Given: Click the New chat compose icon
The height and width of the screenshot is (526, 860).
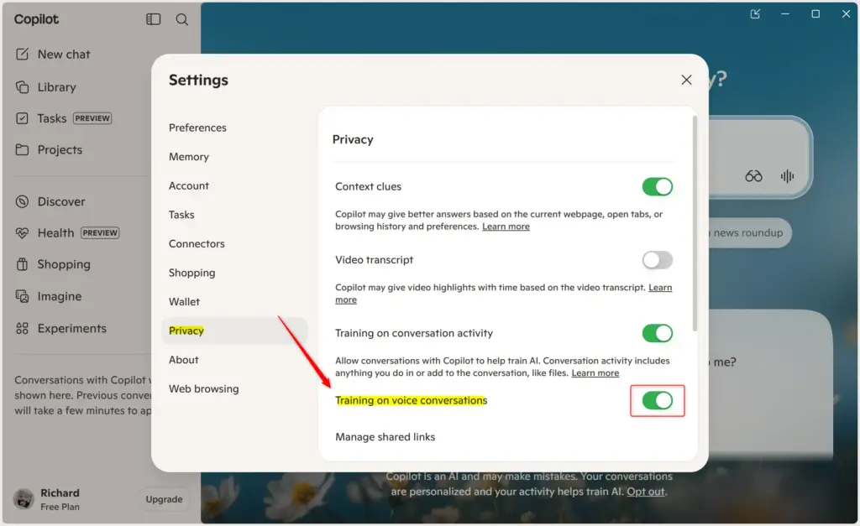Looking at the screenshot, I should point(22,55).
